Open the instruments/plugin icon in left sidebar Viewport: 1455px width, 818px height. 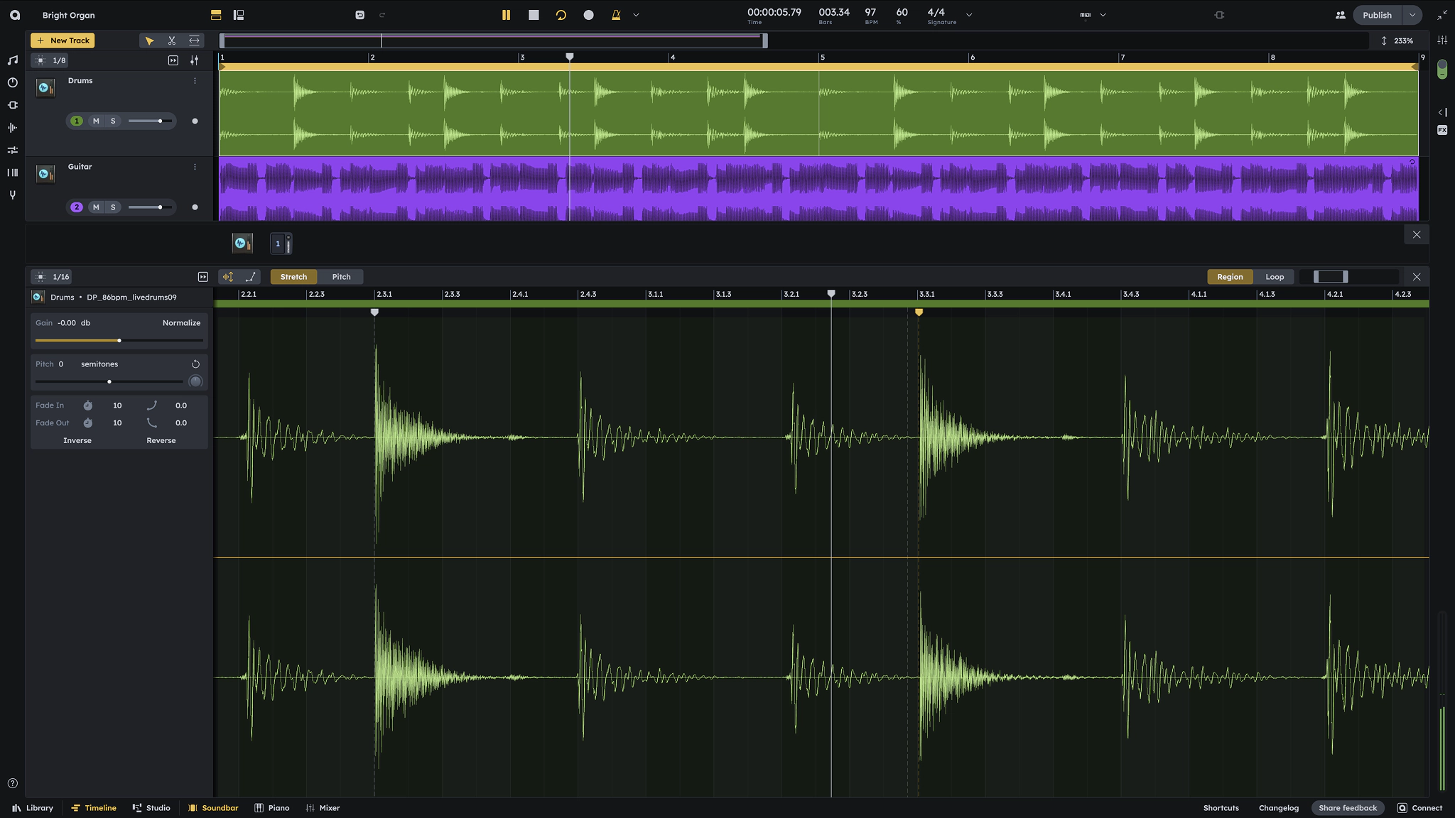(12, 105)
